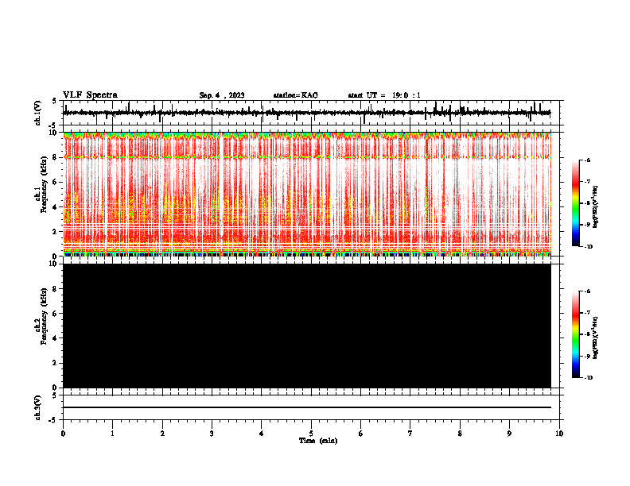Click the flat ch.3 voltage line
Image resolution: width=630 pixels, height=486 pixels.
pos(306,407)
